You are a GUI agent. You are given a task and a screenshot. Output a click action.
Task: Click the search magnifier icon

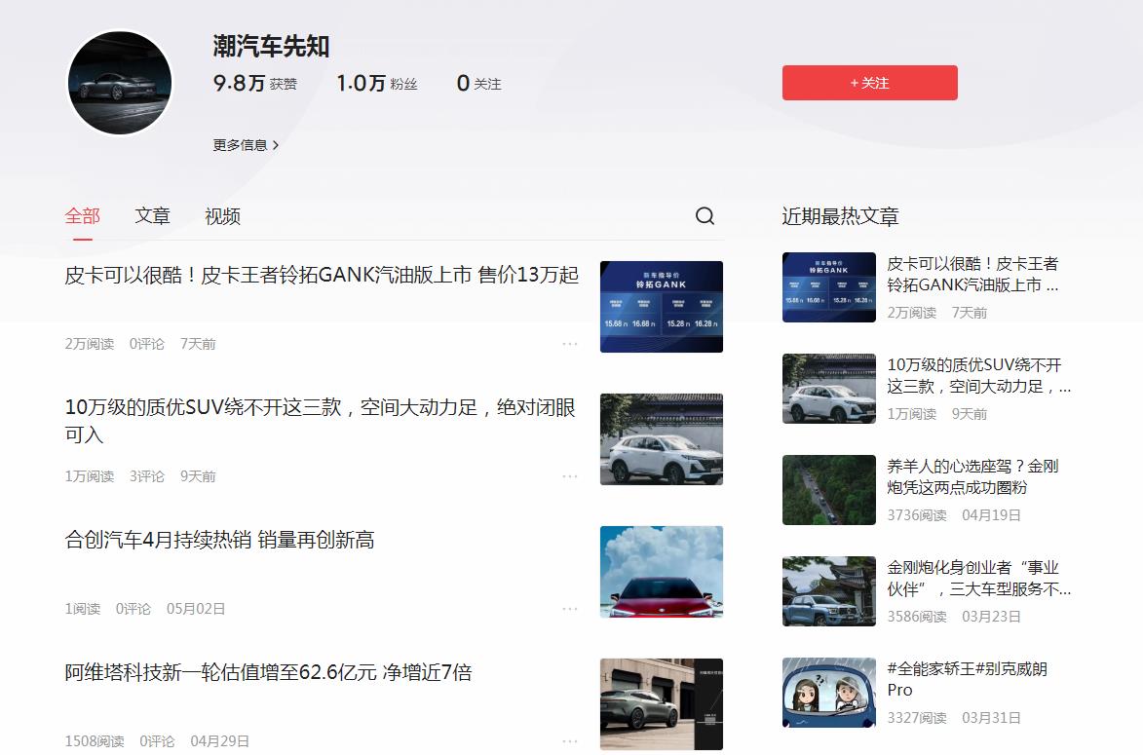pos(705,215)
